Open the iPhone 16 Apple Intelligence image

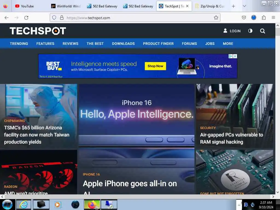click(136, 115)
